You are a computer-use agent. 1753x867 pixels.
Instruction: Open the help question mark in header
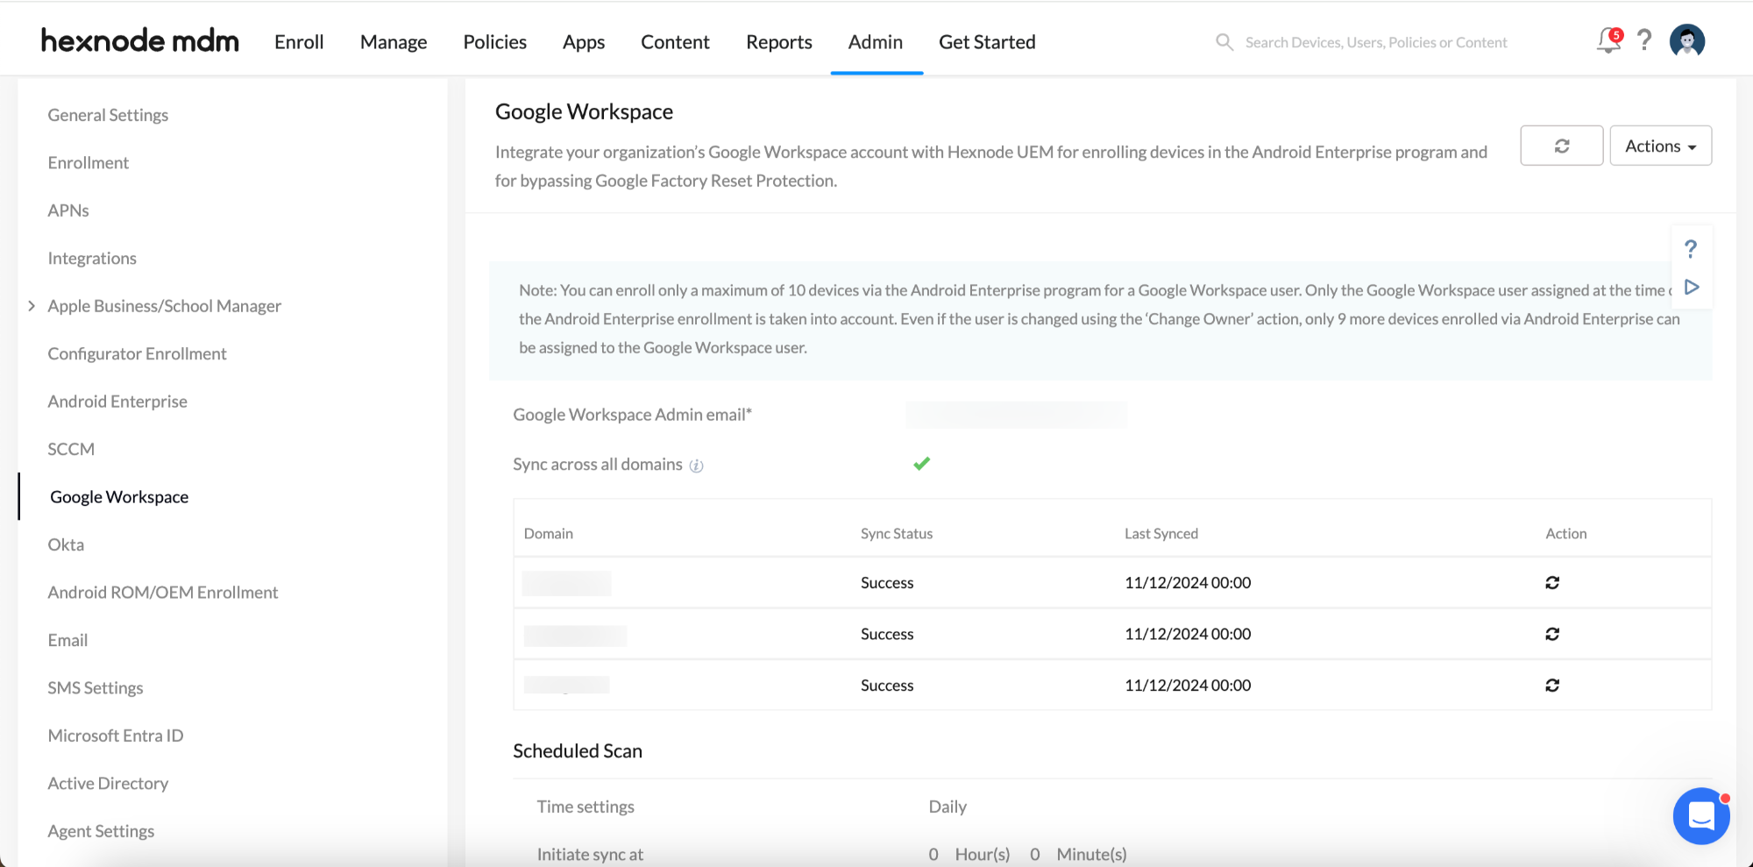click(1644, 40)
